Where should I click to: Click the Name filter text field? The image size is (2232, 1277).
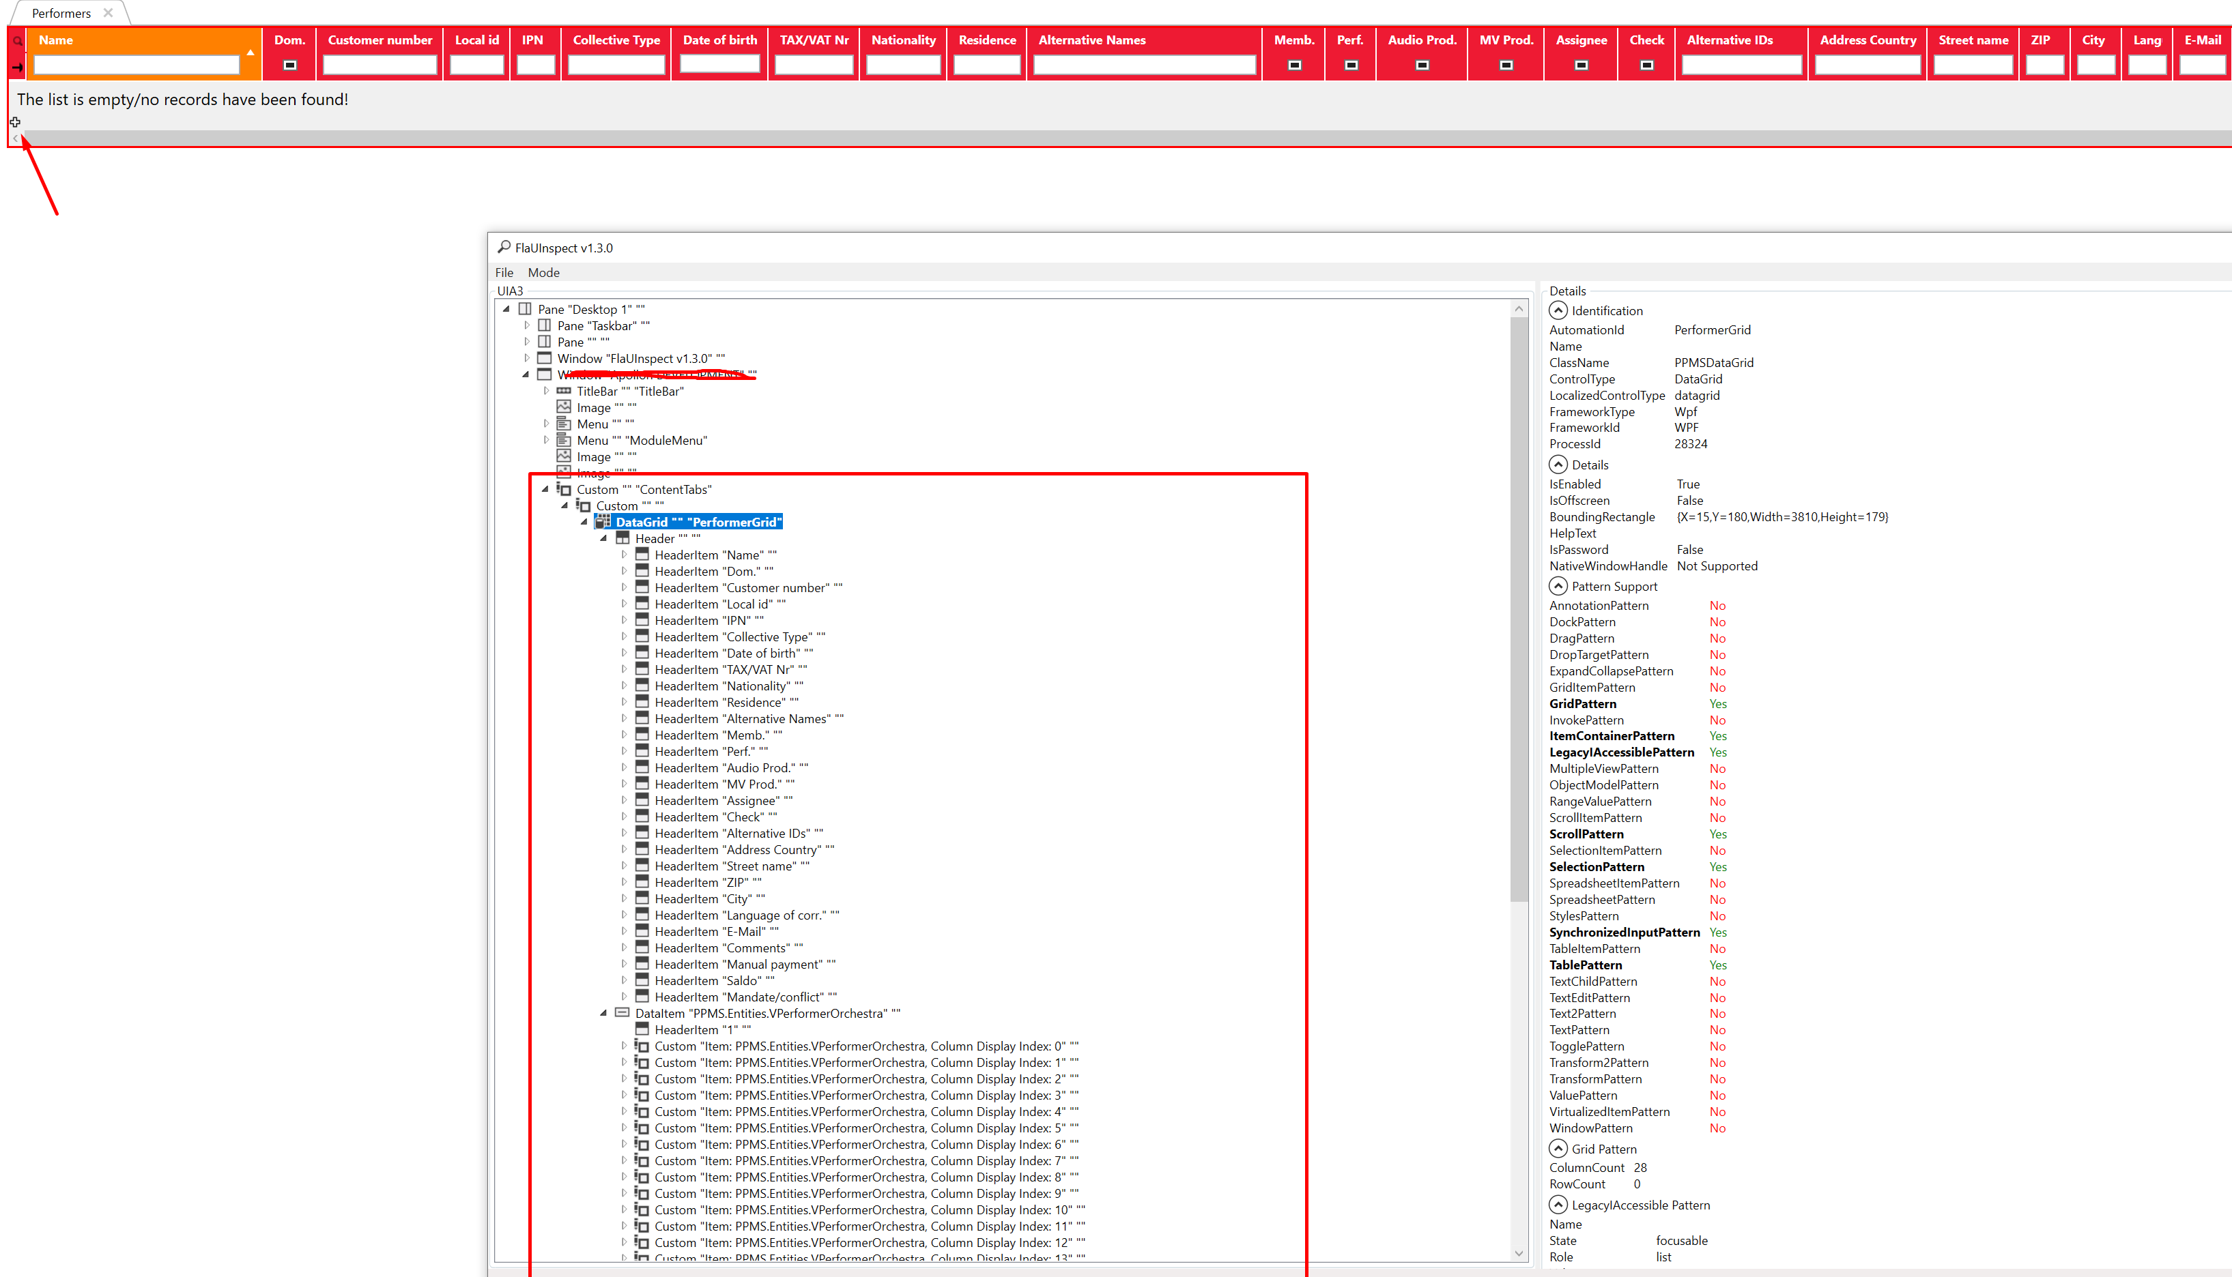tap(139, 64)
